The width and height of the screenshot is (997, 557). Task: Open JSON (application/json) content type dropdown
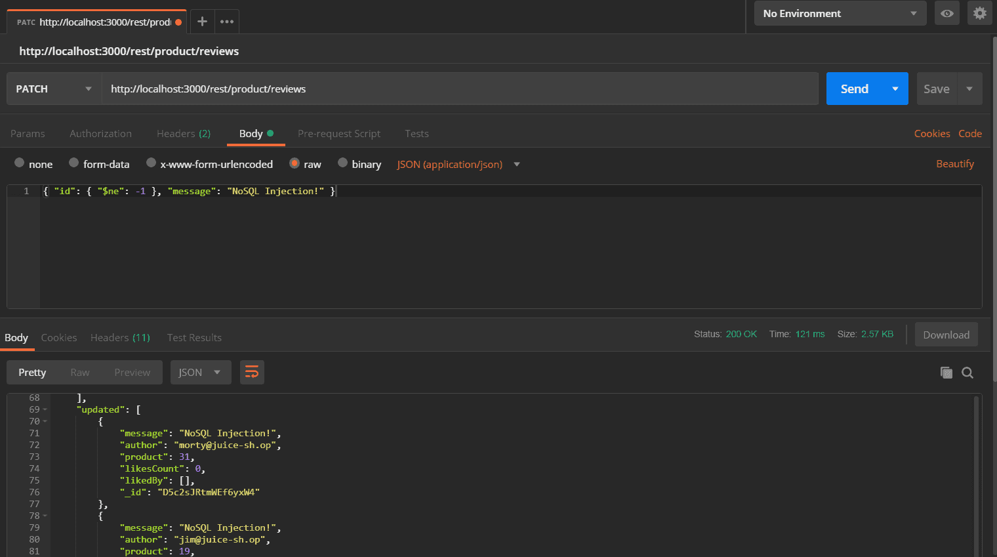point(458,164)
